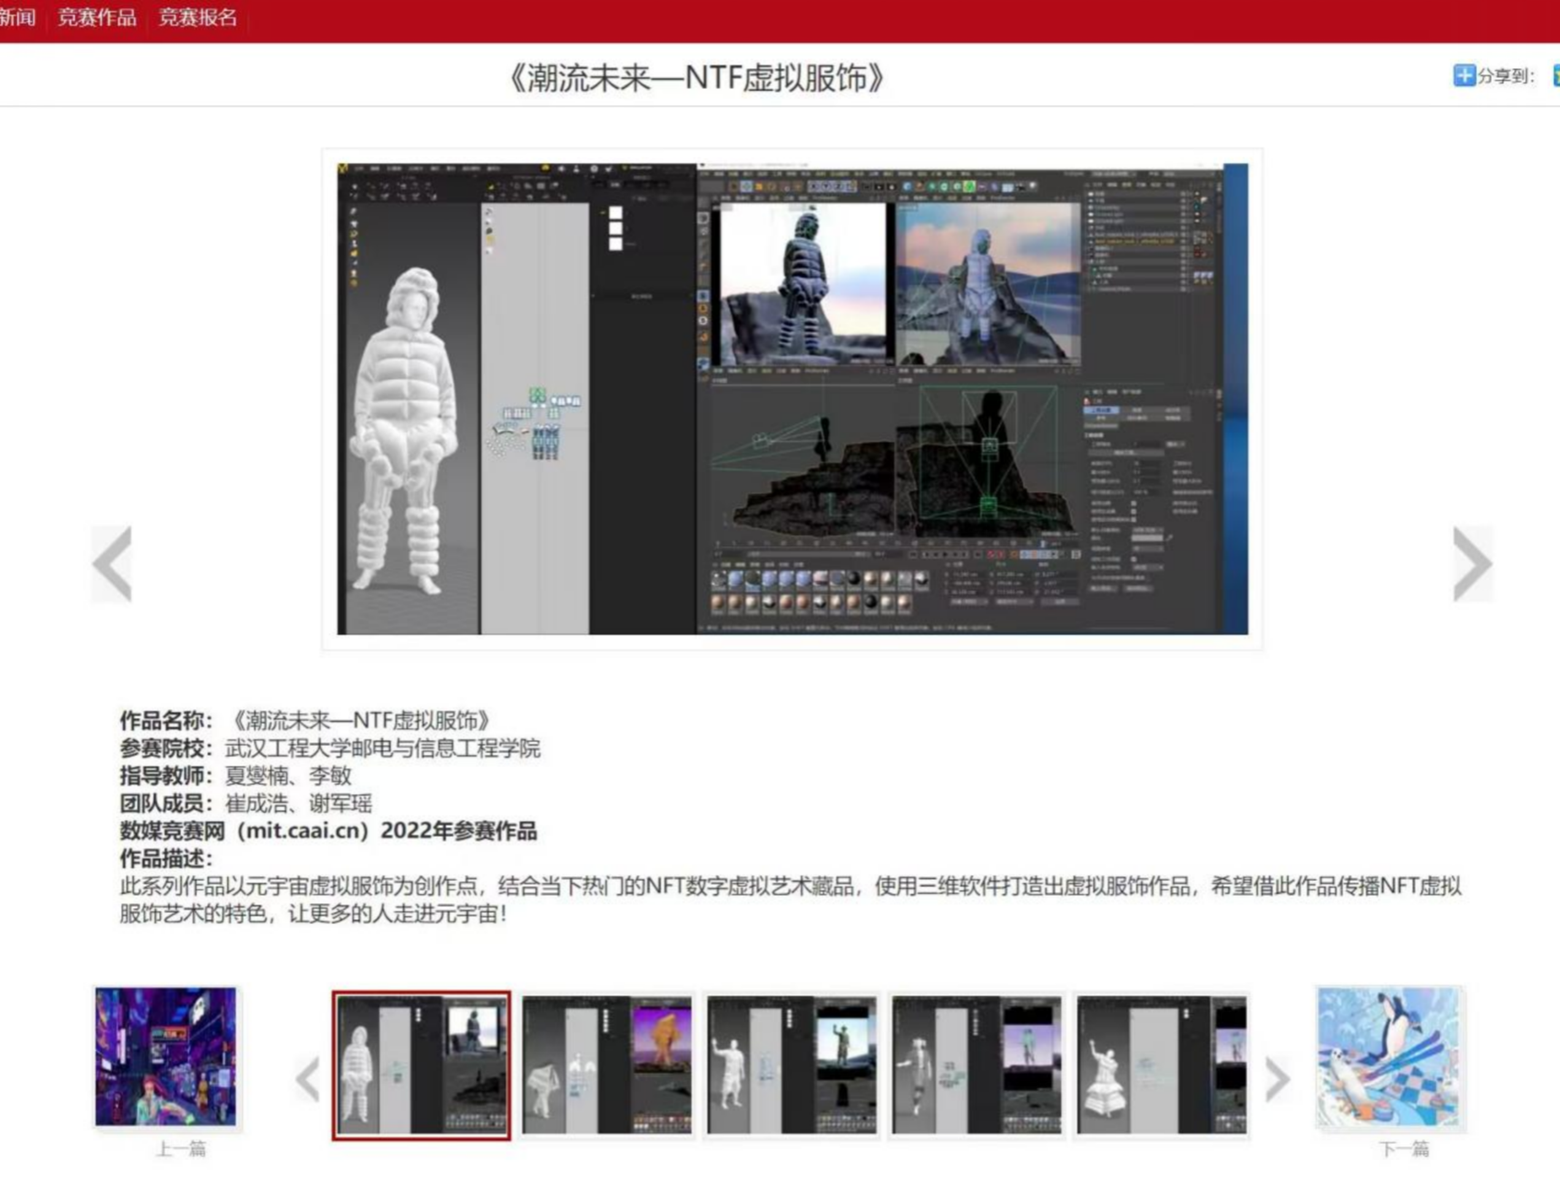Image resolution: width=1560 pixels, height=1185 pixels.
Task: Click the 上一篇 link
Action: click(180, 1149)
